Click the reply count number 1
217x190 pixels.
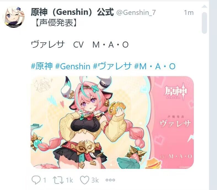44,180
